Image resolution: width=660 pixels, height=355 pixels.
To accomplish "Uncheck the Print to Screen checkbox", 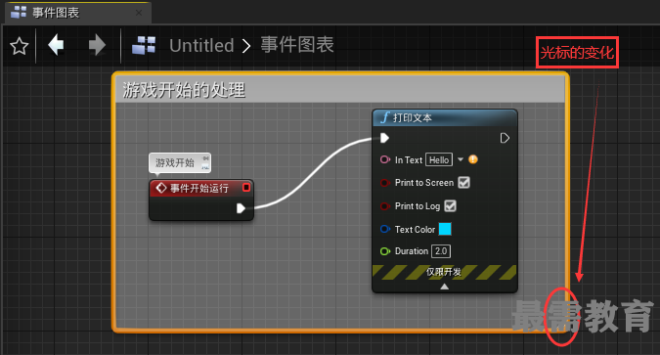I will tap(463, 183).
